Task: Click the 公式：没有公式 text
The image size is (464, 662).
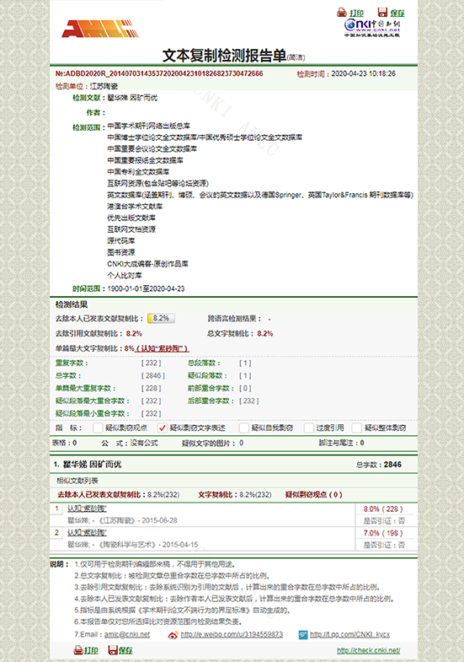Action: [130, 443]
